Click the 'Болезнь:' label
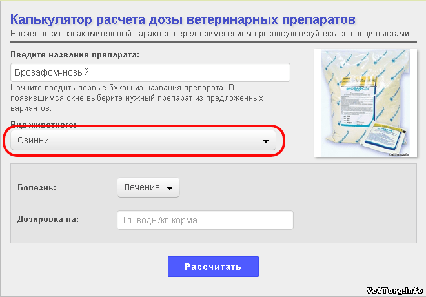The width and height of the screenshot is (426, 297). (37, 187)
